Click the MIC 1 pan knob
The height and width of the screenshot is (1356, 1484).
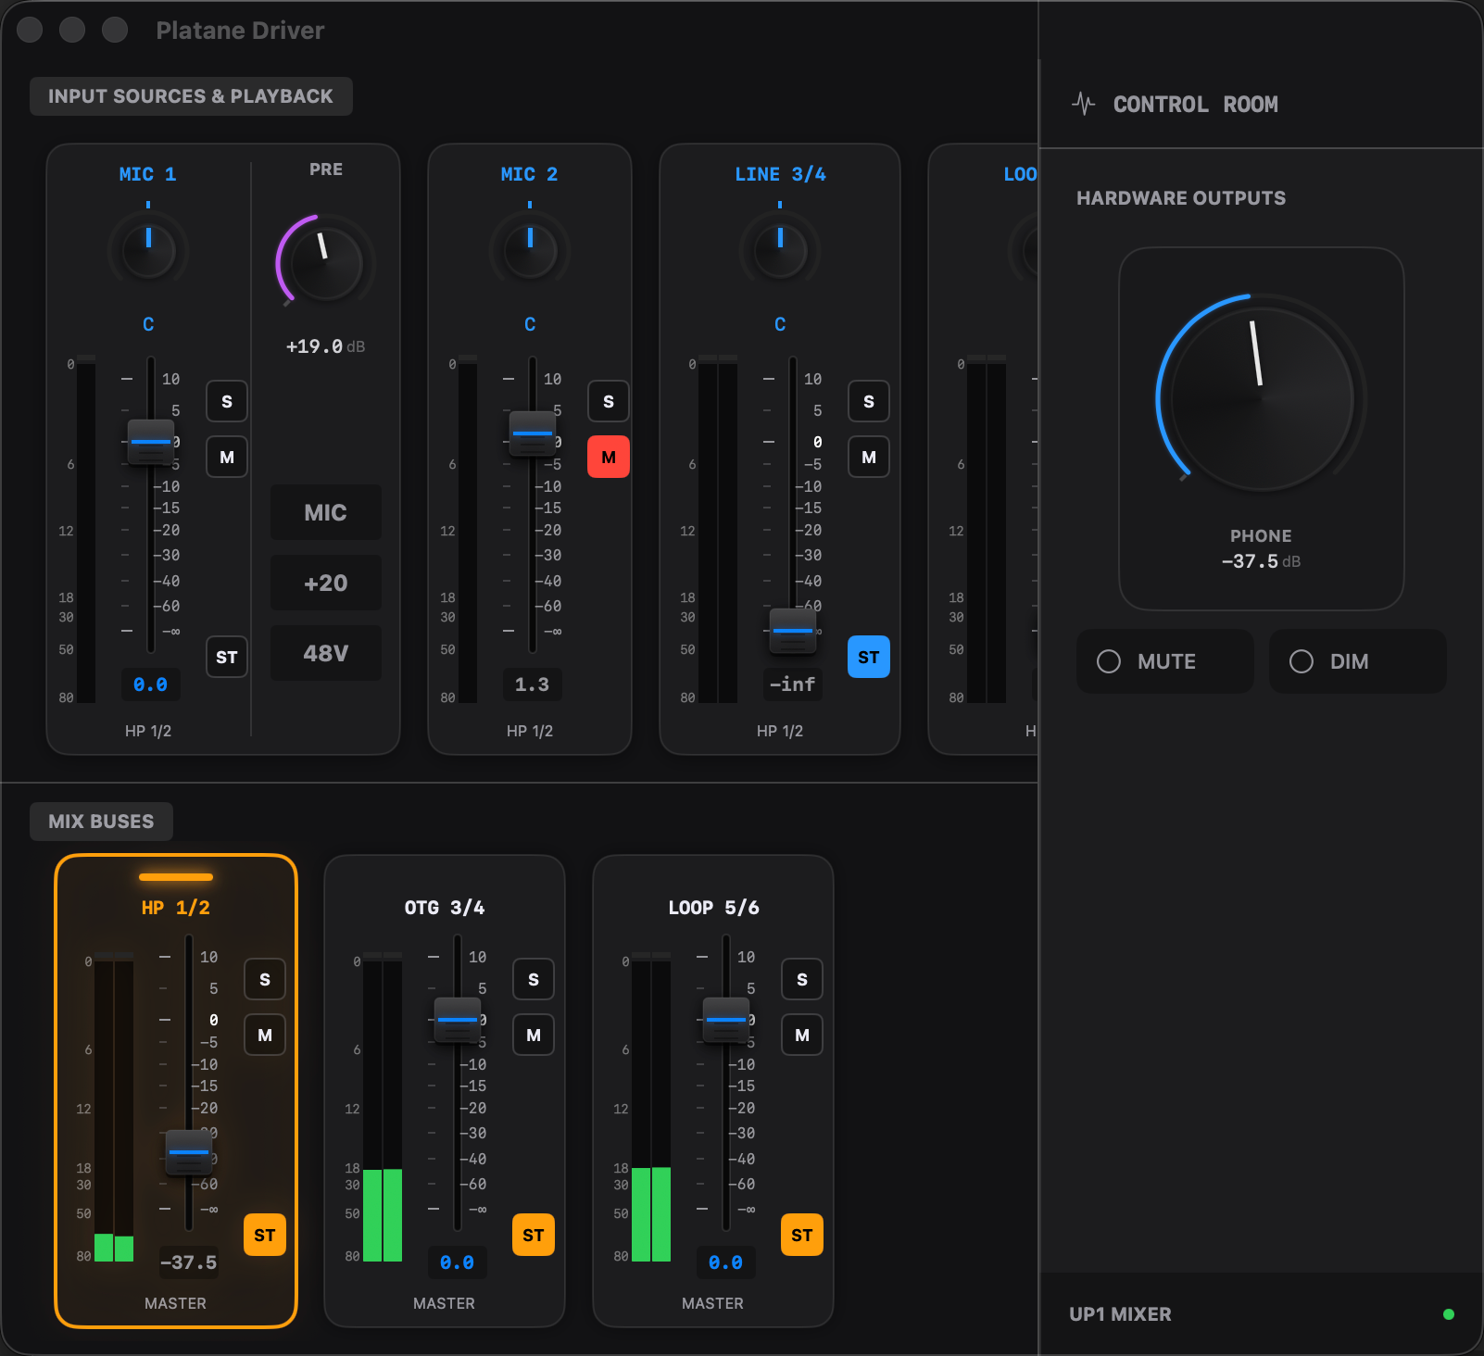[x=148, y=250]
